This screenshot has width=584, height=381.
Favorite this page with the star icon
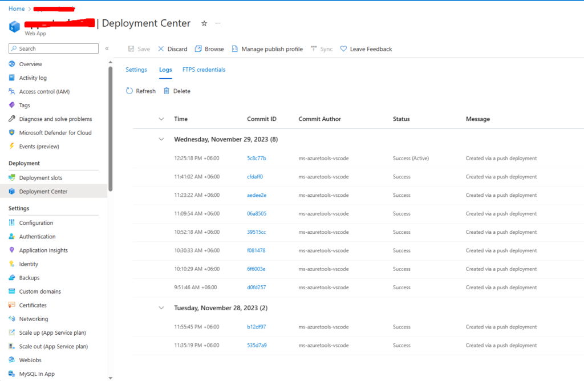click(x=204, y=23)
